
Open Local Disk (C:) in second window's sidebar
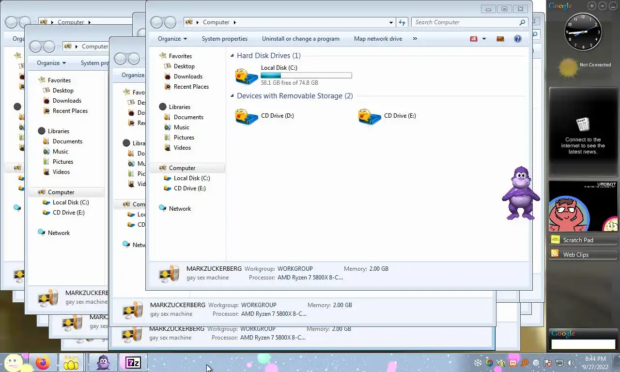tap(66, 202)
